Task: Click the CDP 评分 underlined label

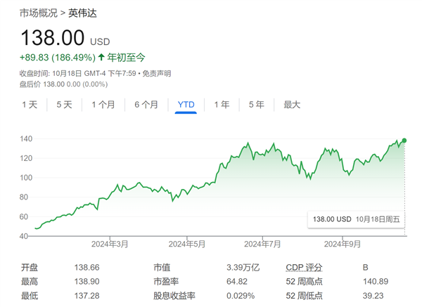Action: tap(305, 268)
